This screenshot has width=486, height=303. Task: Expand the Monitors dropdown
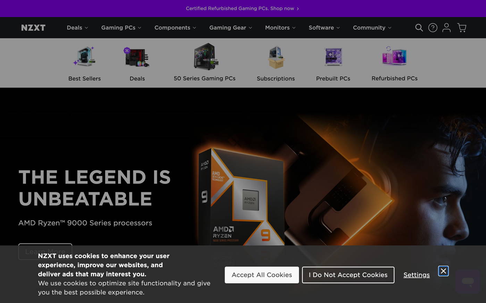coord(280,27)
